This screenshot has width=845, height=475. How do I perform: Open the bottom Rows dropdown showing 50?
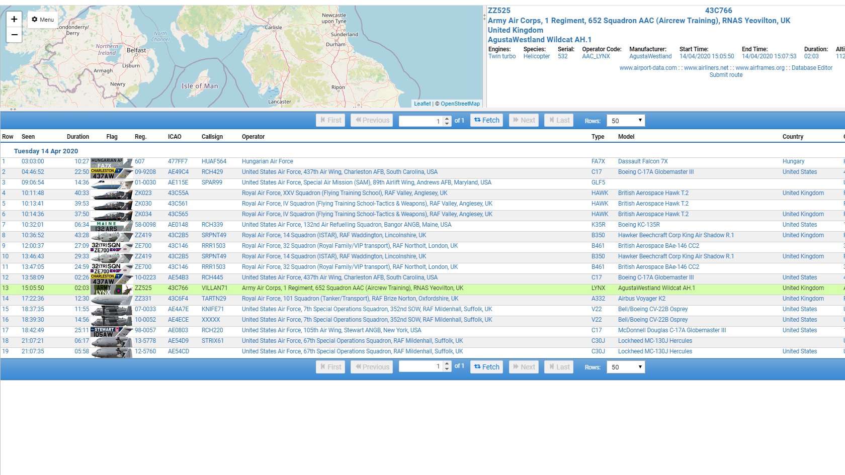point(626,367)
